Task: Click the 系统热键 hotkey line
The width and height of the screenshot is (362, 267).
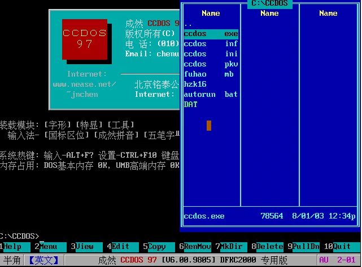Action: coord(90,155)
